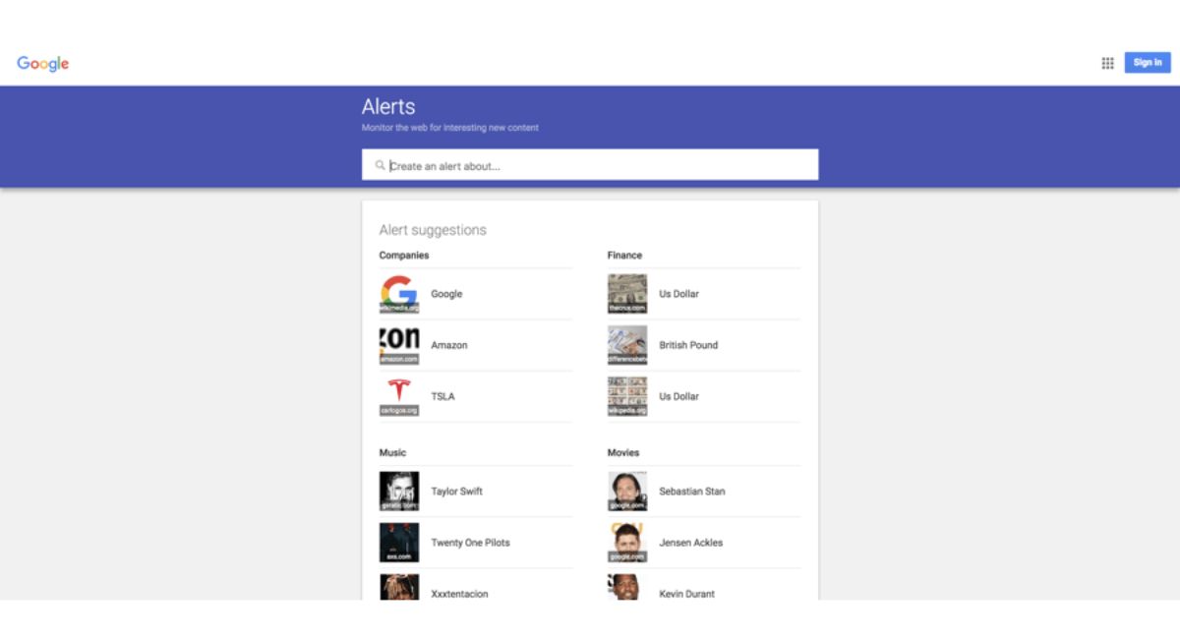The image size is (1180, 639).
Task: Select the Google logo thumbnail under Companies
Action: click(399, 294)
